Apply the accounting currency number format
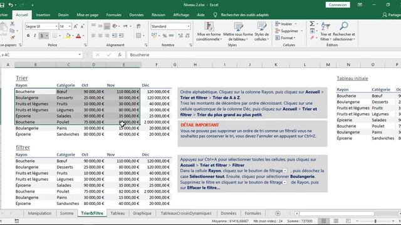Viewport: 401px width, 225px height. (x=154, y=36)
